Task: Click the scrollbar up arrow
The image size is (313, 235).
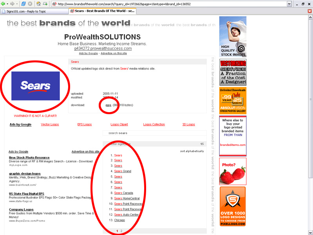Action: [310, 17]
